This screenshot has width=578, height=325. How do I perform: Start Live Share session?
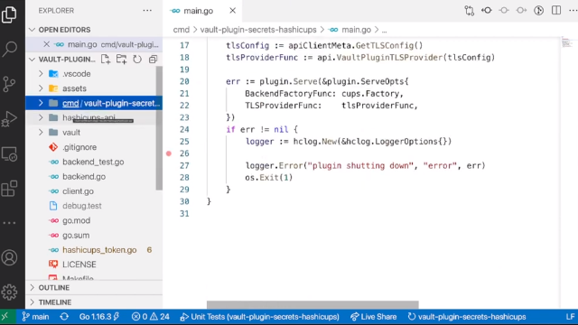[x=373, y=317]
